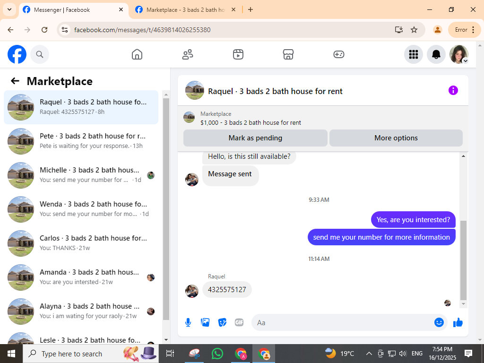Open Raquel conversation in the list
Screen dimensions: 484x363
pyautogui.click(x=81, y=107)
